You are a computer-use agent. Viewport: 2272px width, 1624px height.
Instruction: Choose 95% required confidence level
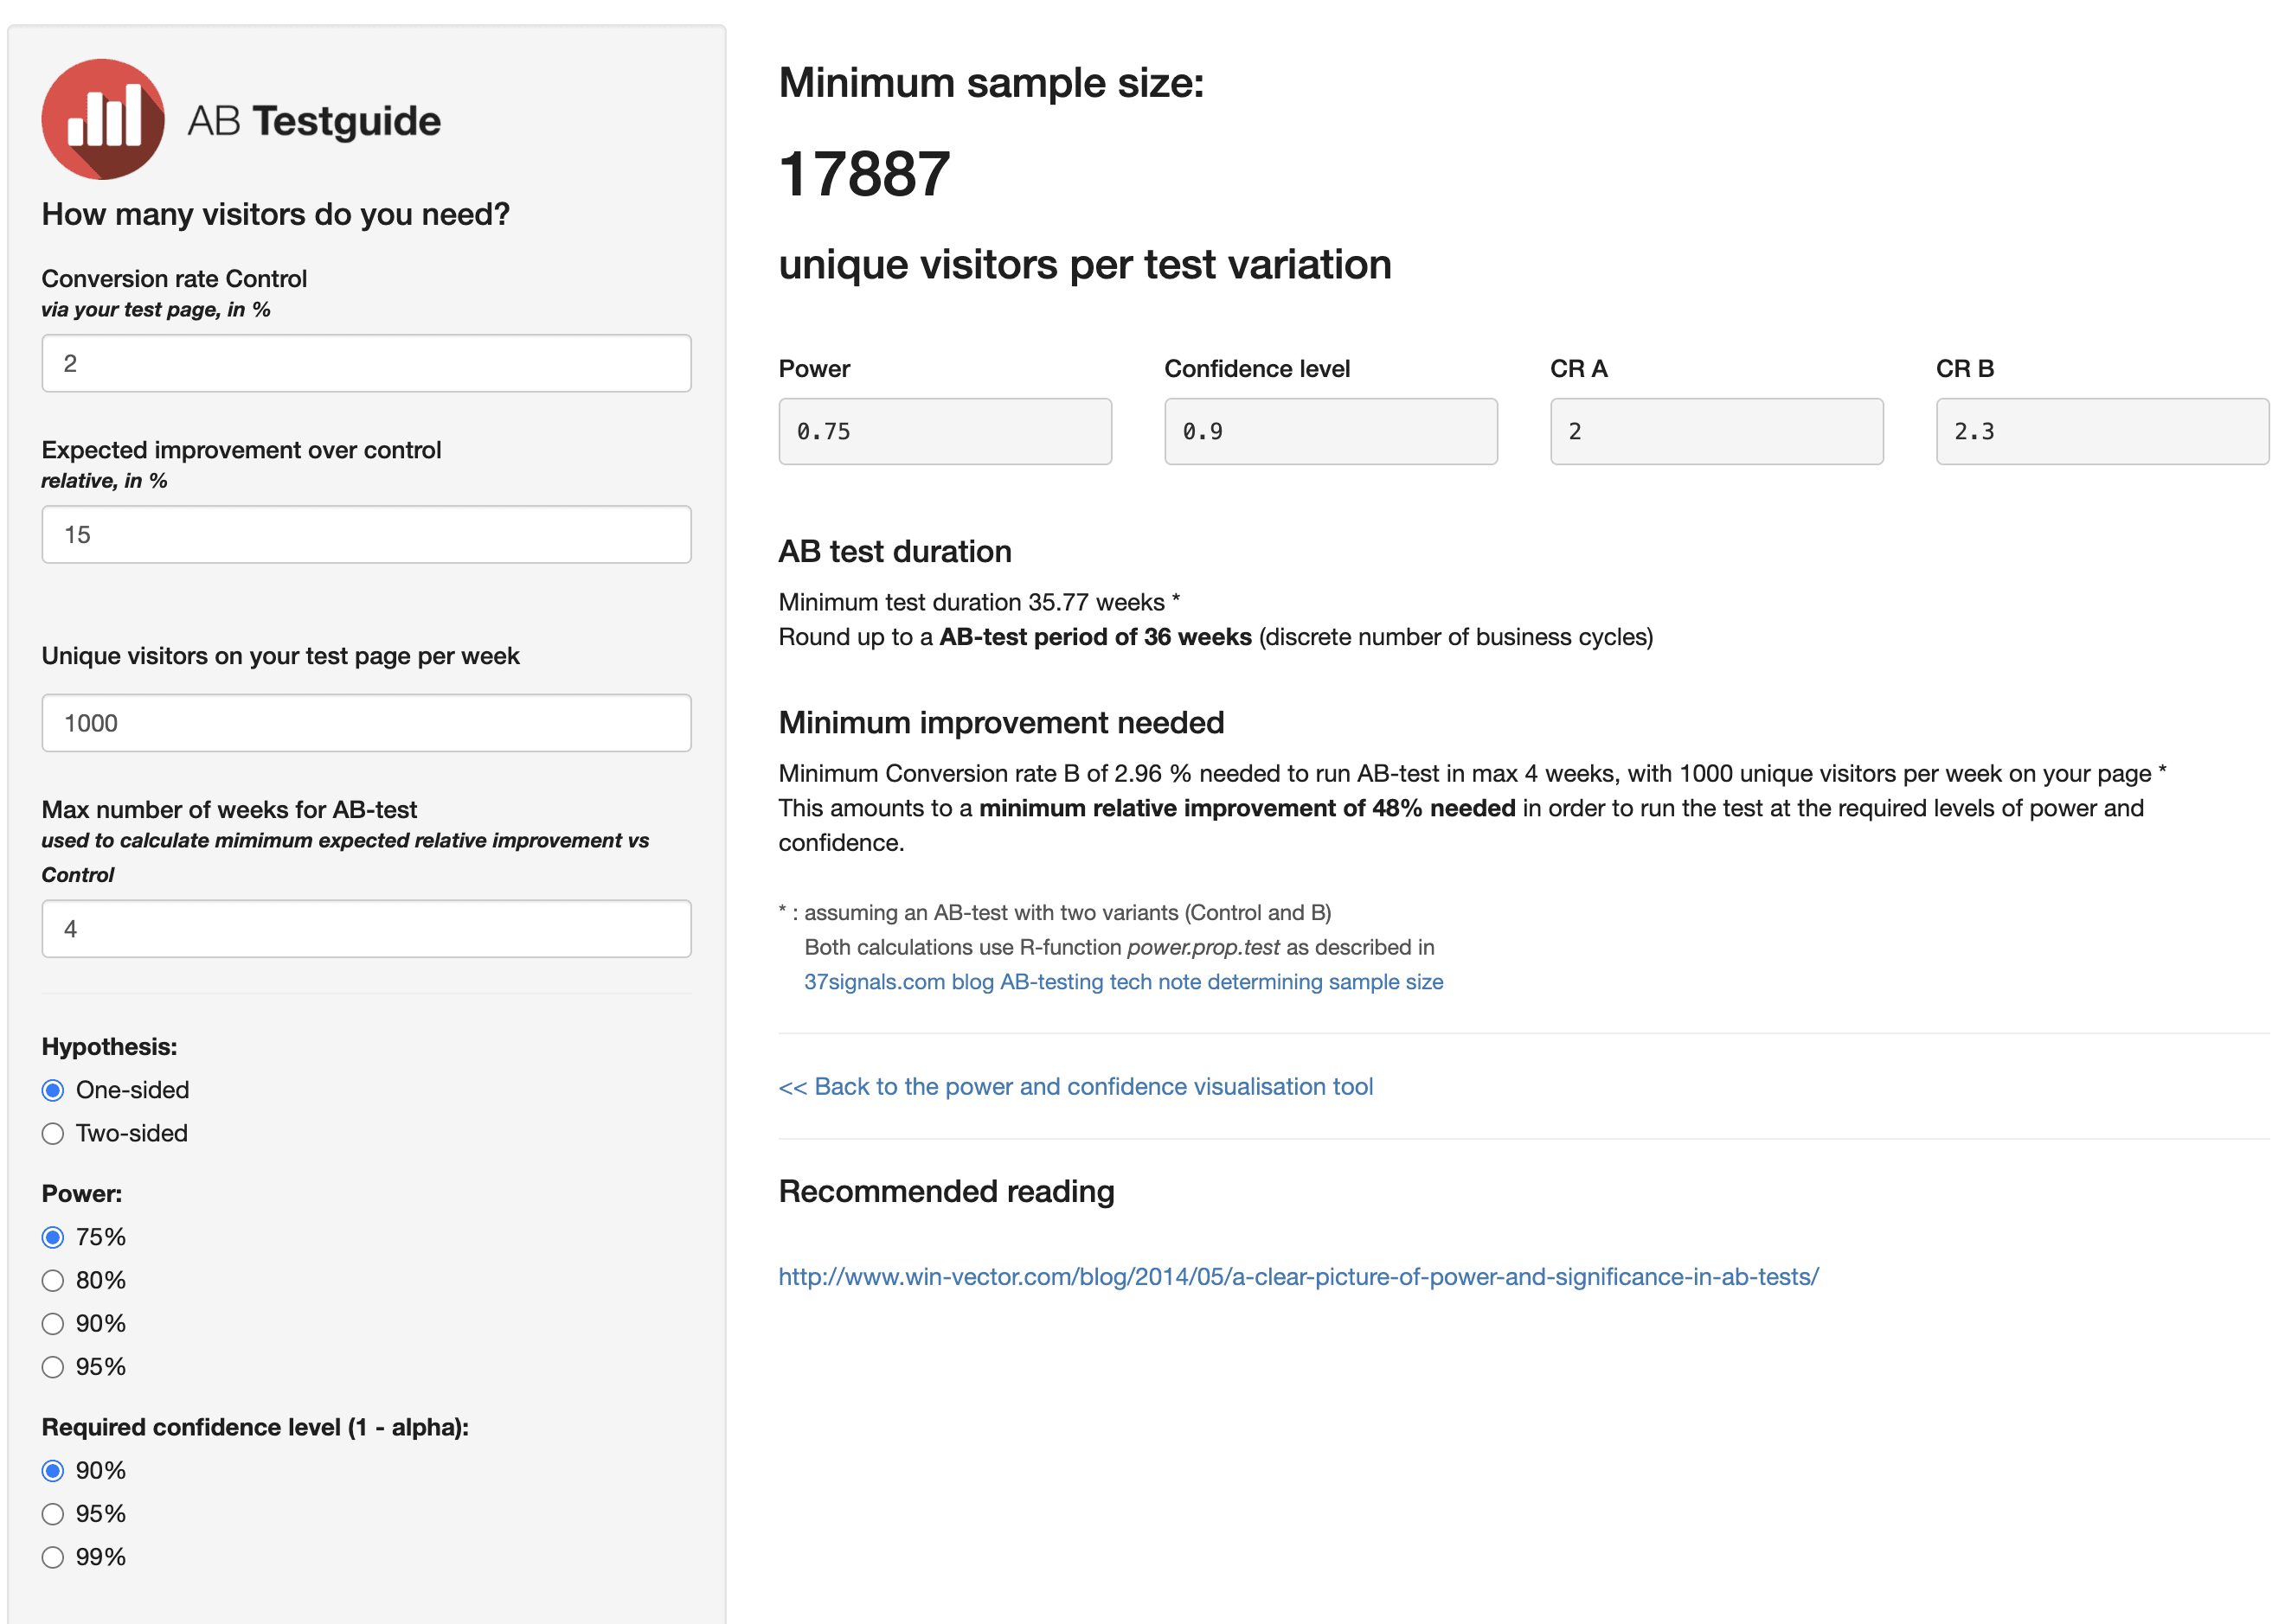(x=53, y=1513)
